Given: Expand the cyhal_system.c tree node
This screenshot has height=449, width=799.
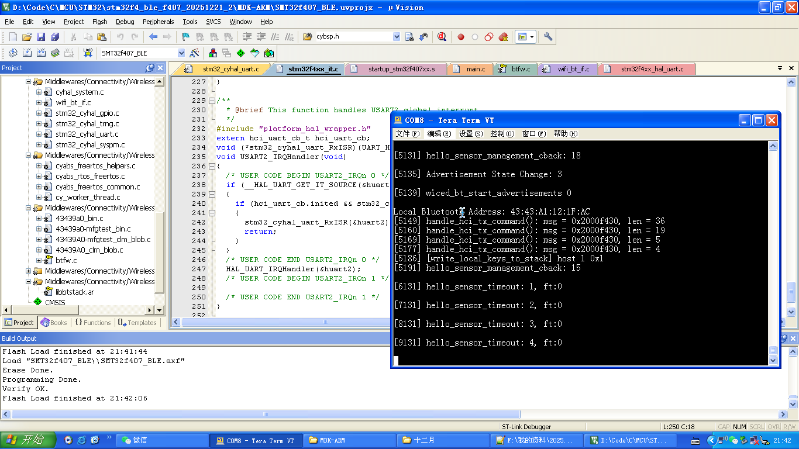Looking at the screenshot, I should click(x=39, y=92).
